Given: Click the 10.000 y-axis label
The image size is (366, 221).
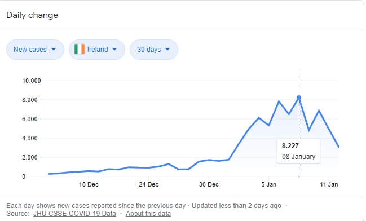Looking at the screenshot, I should pos(31,81).
